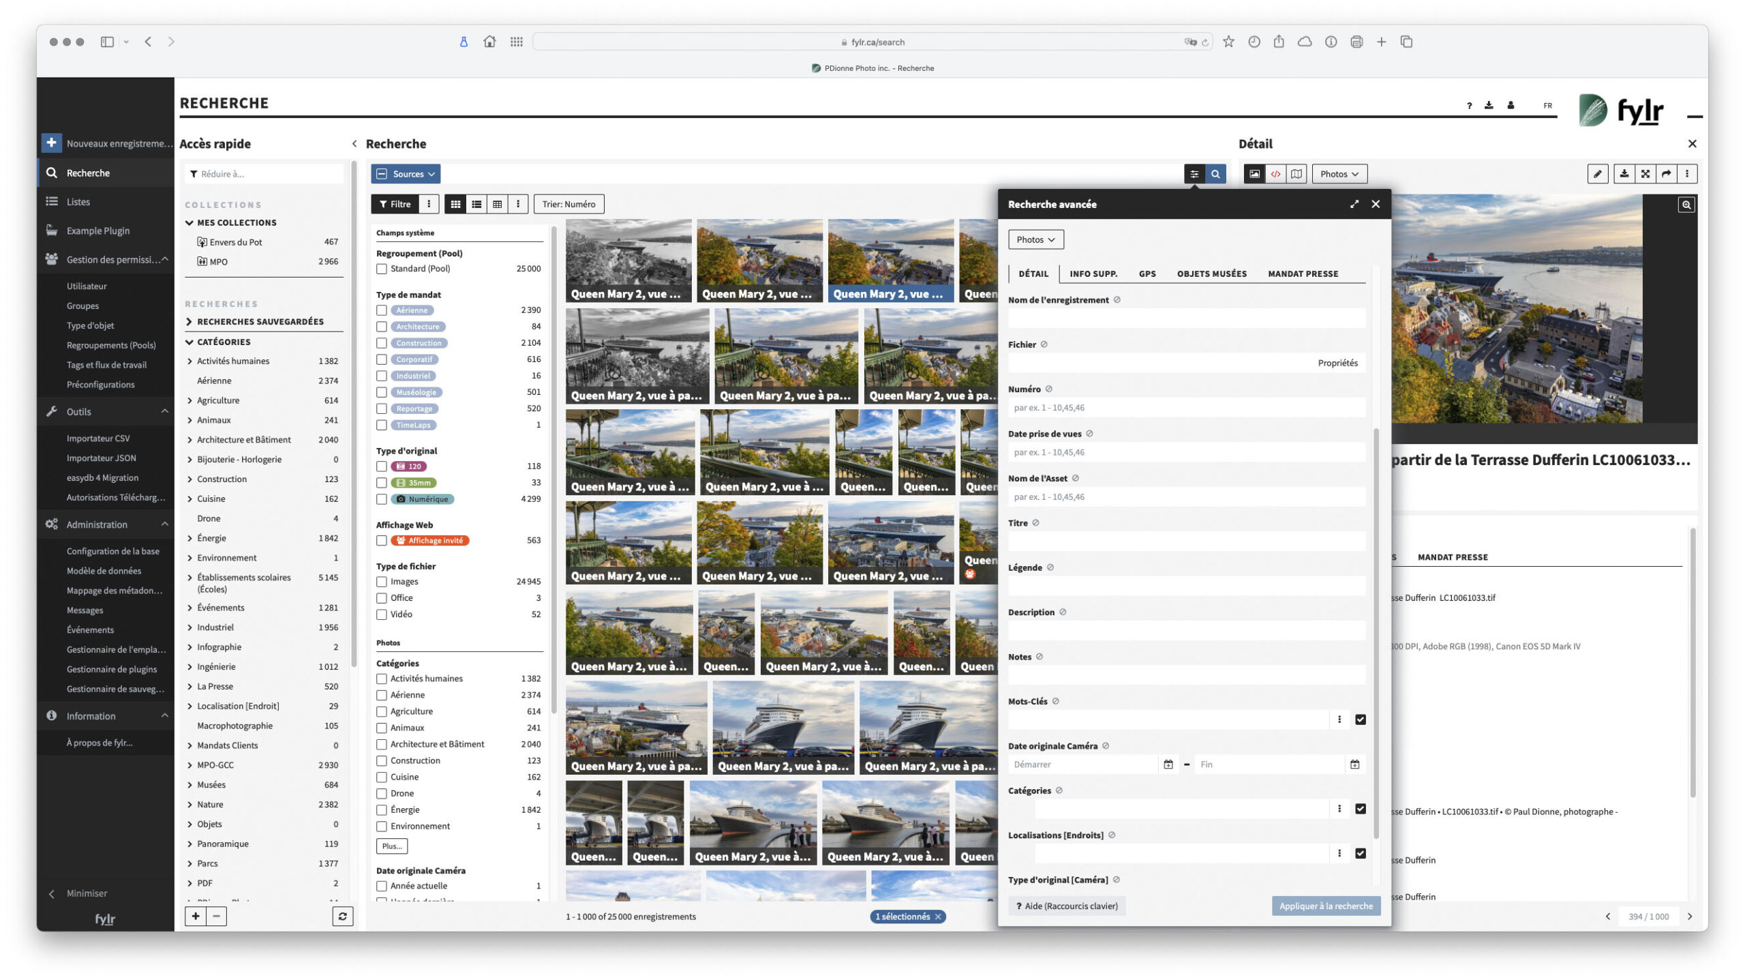Click the Numéro input field
1745x980 pixels.
[1186, 408]
